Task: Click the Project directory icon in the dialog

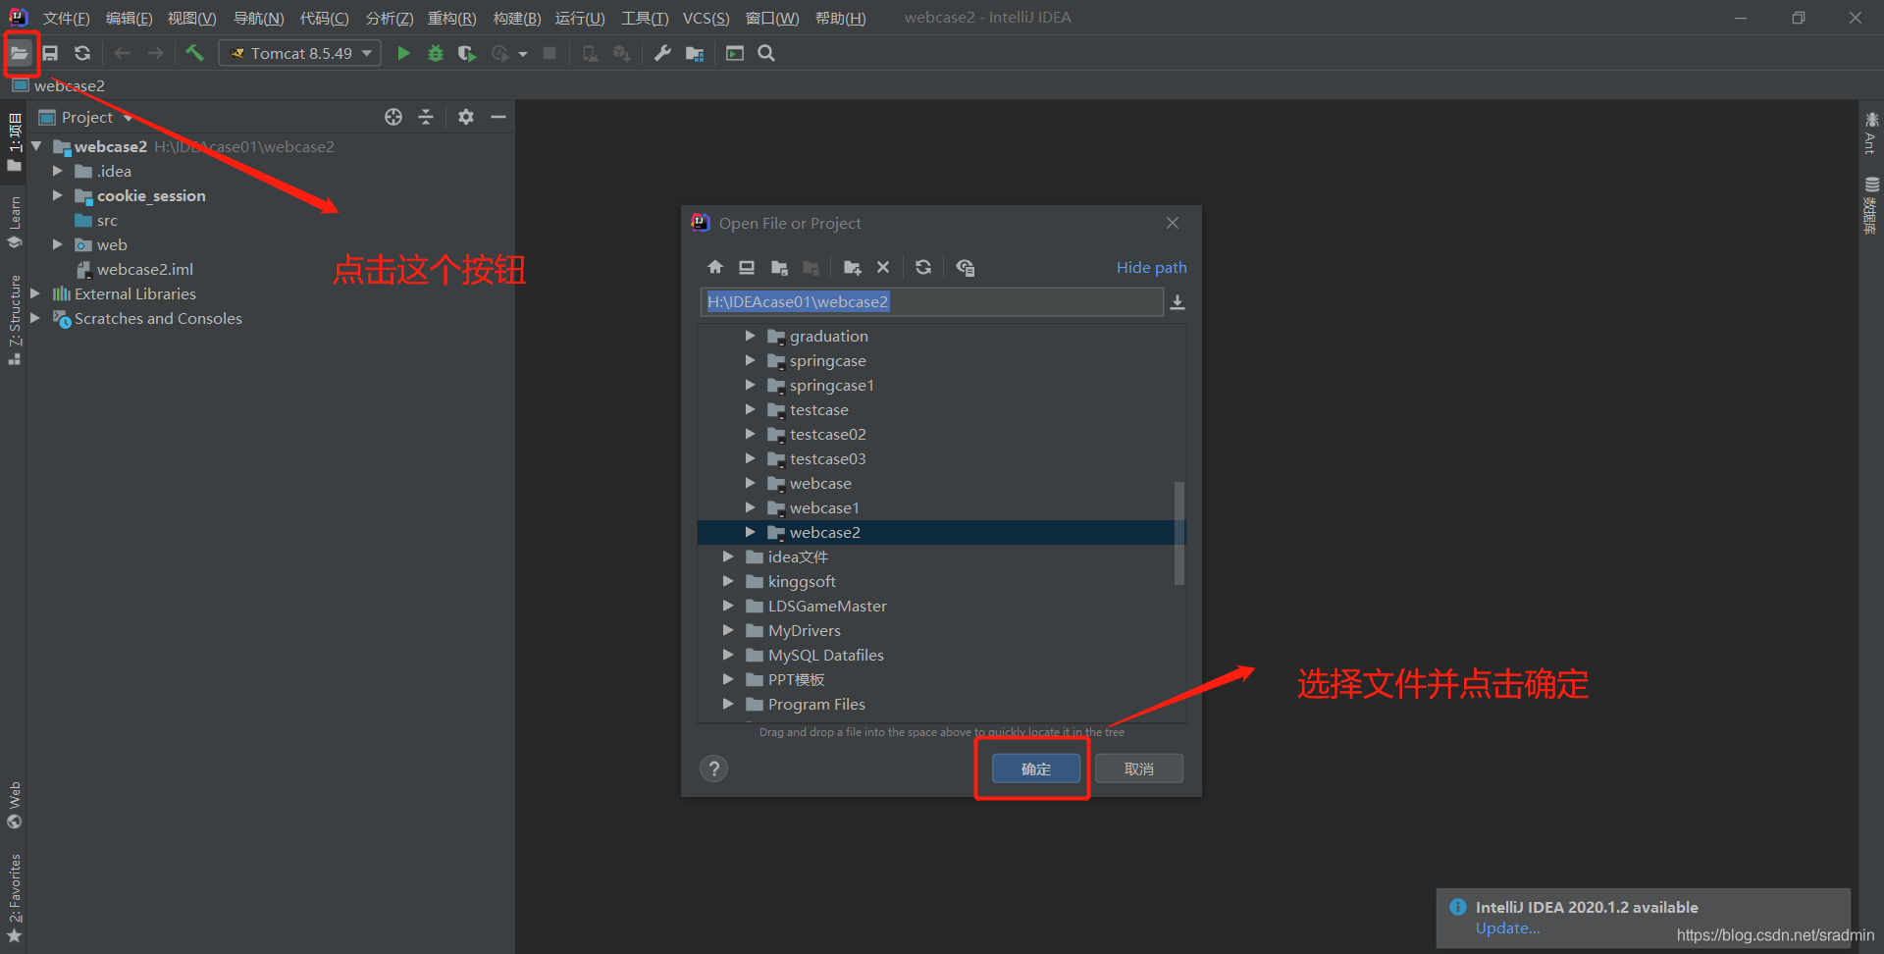Action: pos(779,267)
